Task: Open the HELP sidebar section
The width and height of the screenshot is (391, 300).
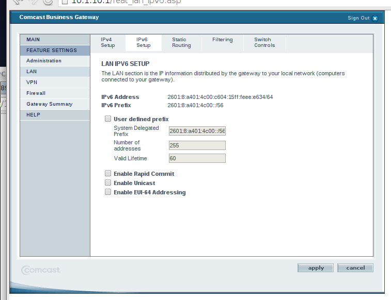Action: 55,115
